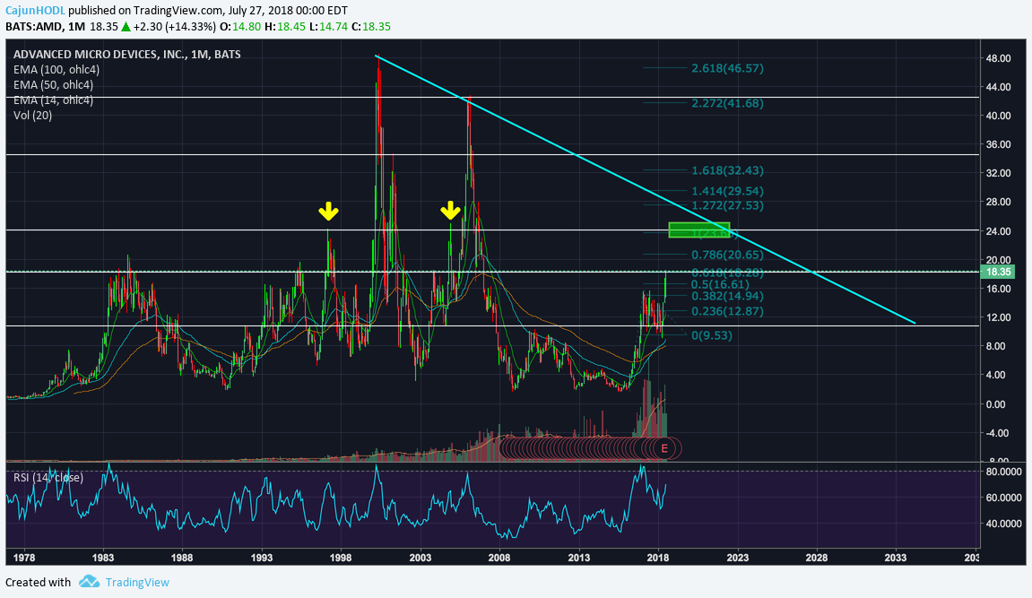The image size is (1032, 598).
Task: Select the Vol (20) indicator label
Action: tap(33, 115)
